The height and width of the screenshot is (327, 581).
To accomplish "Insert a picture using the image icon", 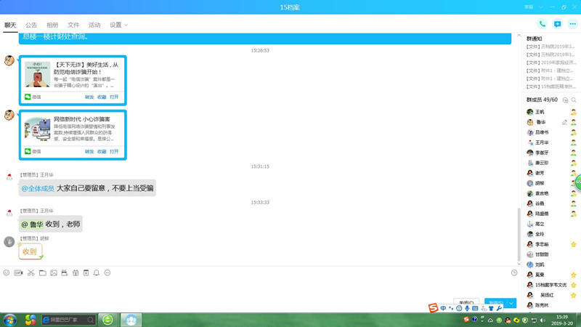I will tap(54, 273).
